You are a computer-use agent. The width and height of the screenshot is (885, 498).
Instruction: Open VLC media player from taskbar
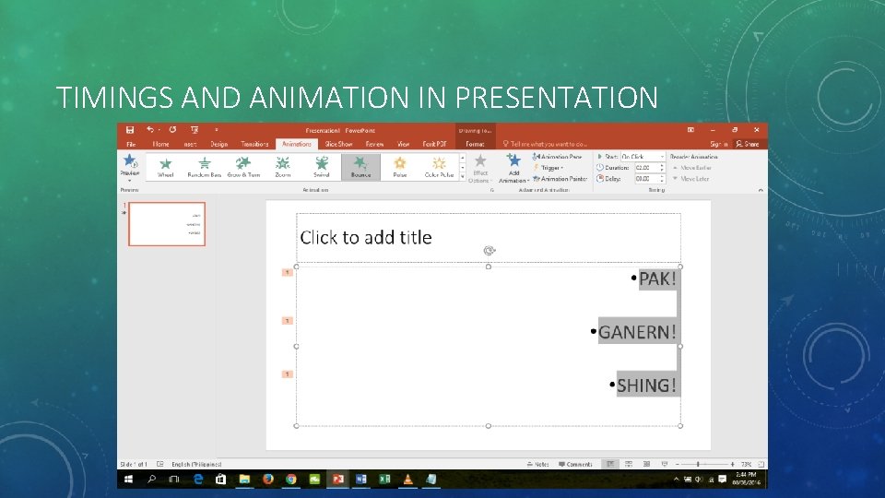pyautogui.click(x=407, y=480)
